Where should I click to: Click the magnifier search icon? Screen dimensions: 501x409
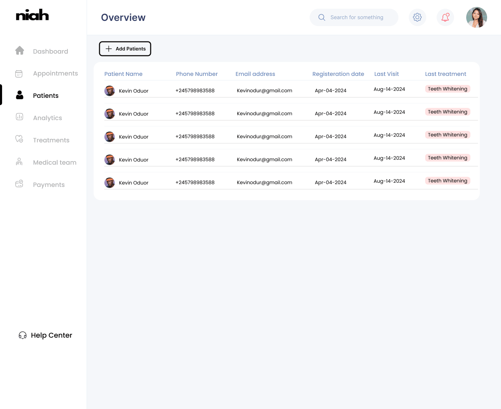[x=322, y=17]
